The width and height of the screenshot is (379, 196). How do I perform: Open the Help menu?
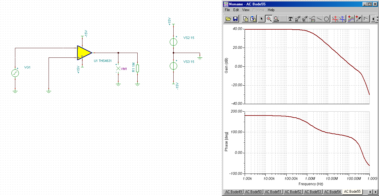(271, 10)
